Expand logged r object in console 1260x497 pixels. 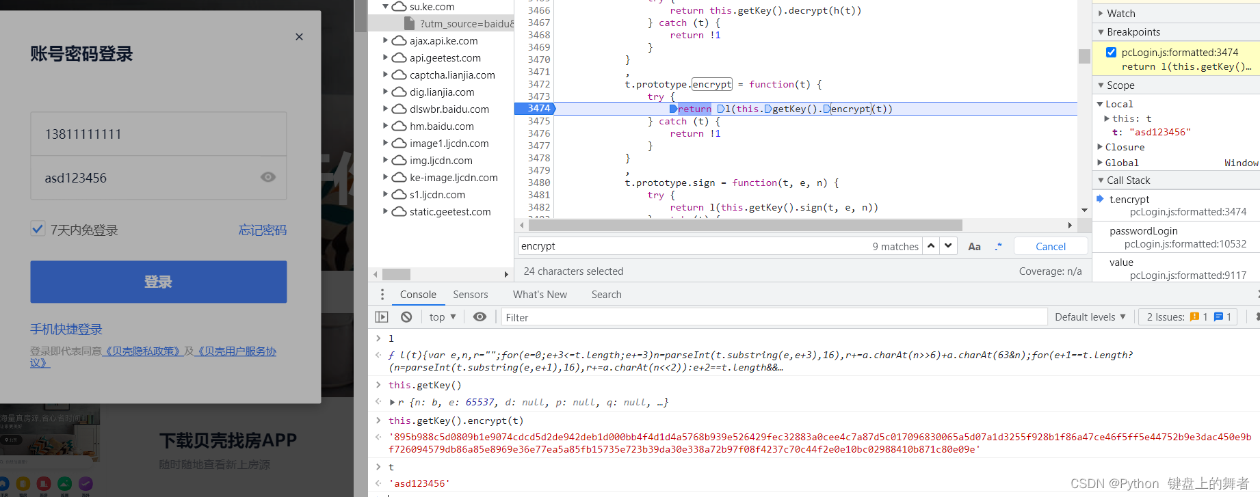click(393, 403)
